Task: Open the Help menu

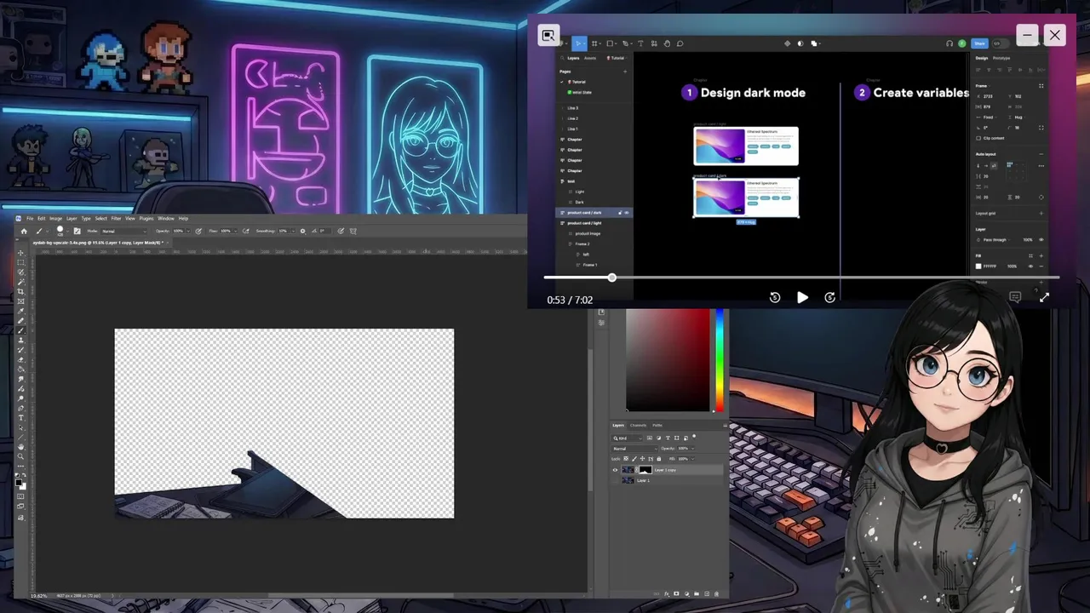Action: (183, 219)
